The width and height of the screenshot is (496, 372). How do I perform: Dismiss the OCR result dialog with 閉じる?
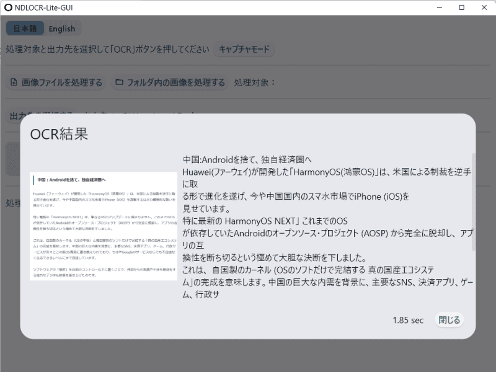(x=449, y=320)
